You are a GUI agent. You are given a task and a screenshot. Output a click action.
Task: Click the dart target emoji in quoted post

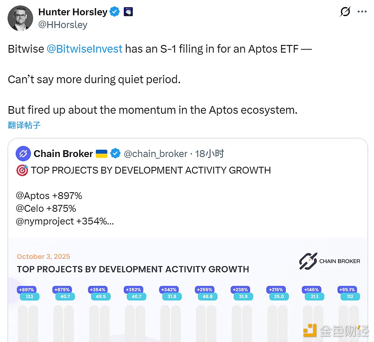[x=22, y=171]
